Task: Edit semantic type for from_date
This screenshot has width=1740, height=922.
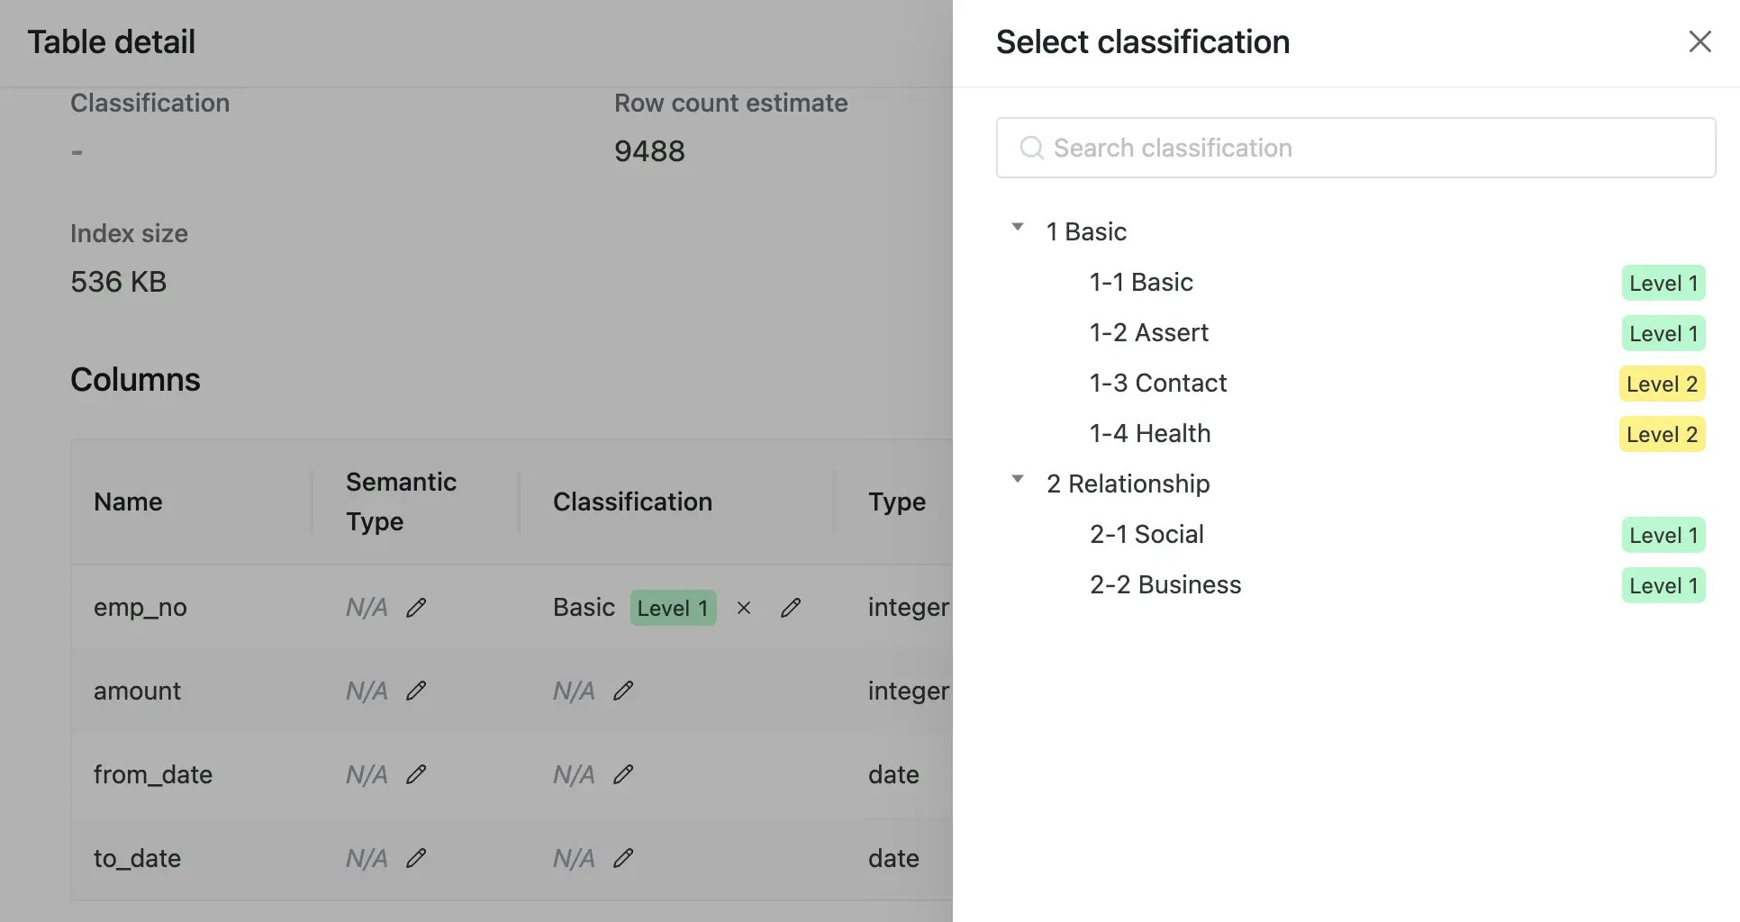Action: click(x=416, y=774)
